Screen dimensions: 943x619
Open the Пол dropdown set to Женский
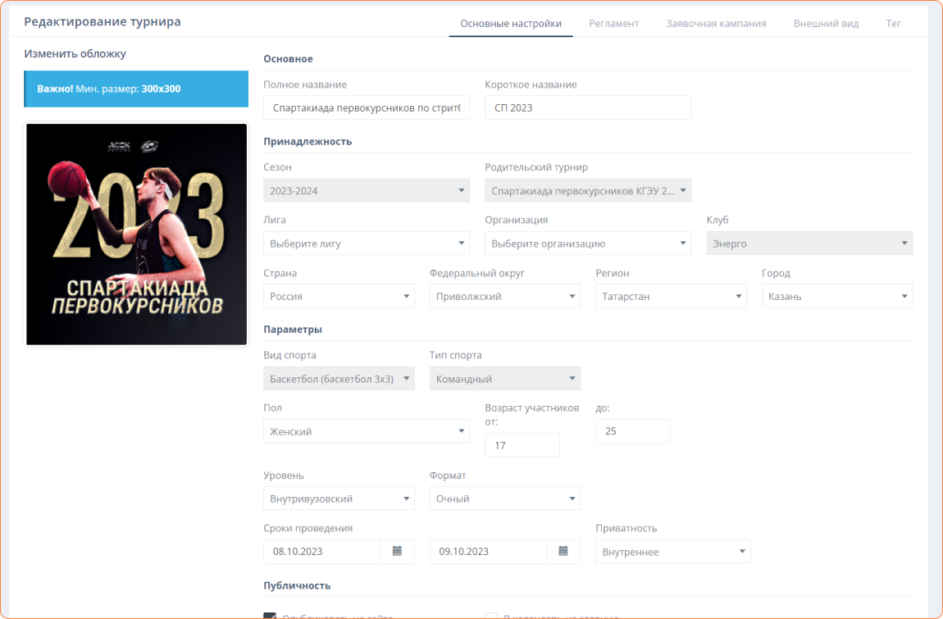point(366,431)
